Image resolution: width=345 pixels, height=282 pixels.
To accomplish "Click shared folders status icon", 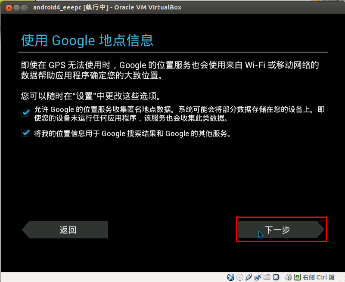I will (x=267, y=277).
